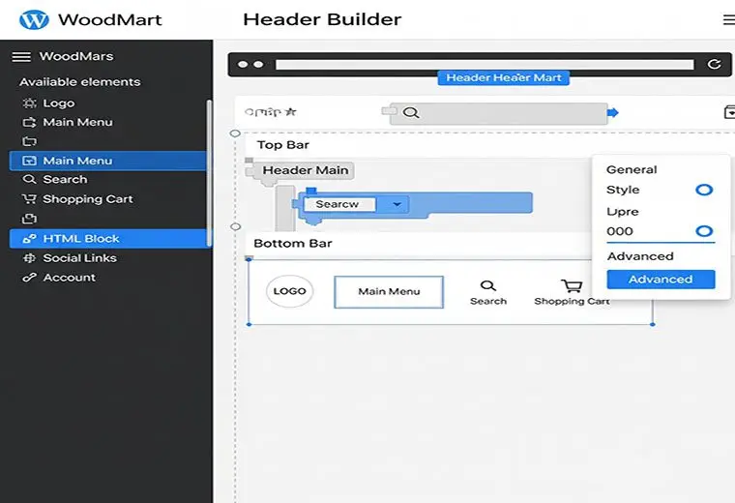Click the Header Heaer Mart label button
Viewport: 735px width, 503px height.
click(504, 77)
